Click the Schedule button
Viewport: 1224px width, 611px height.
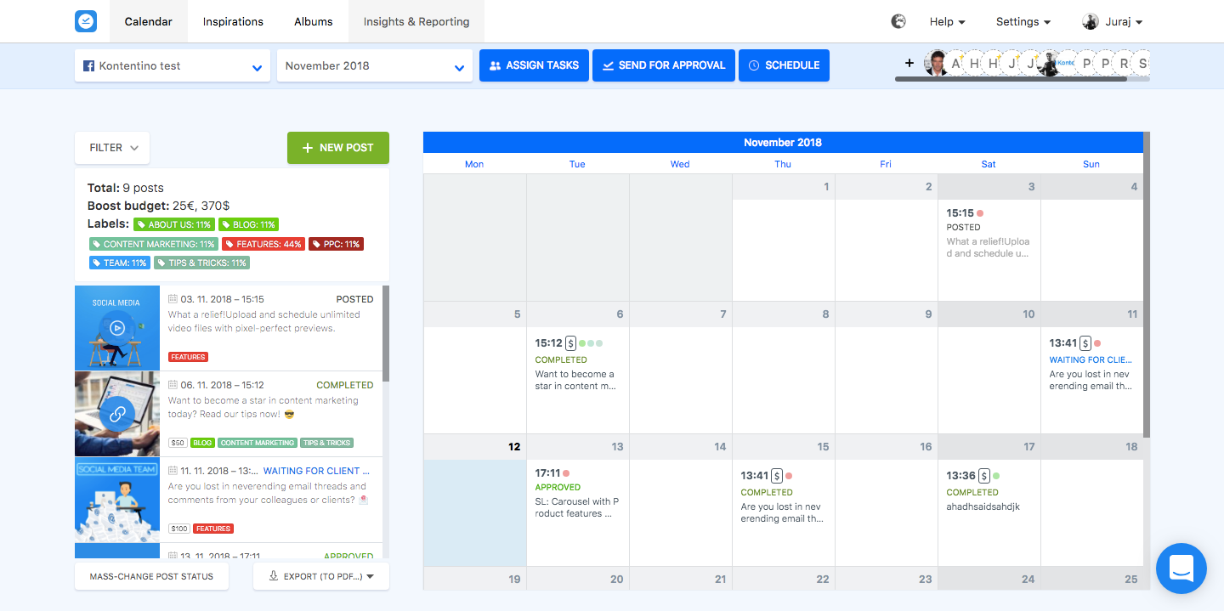pos(784,65)
